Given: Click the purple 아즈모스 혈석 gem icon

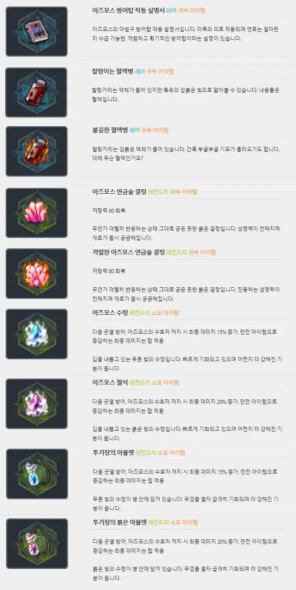Looking at the screenshot, I should (x=37, y=404).
